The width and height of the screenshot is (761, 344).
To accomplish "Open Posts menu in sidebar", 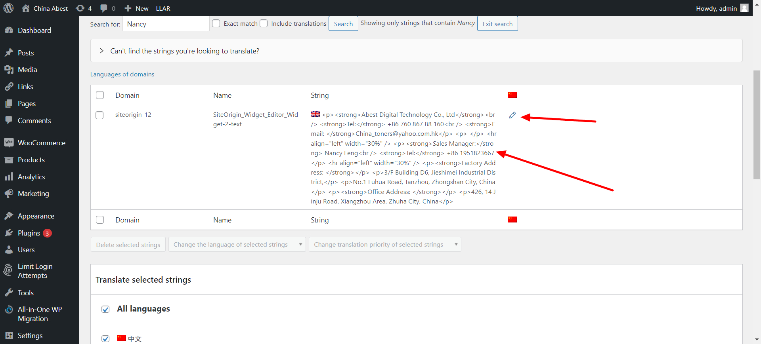I will (x=26, y=53).
